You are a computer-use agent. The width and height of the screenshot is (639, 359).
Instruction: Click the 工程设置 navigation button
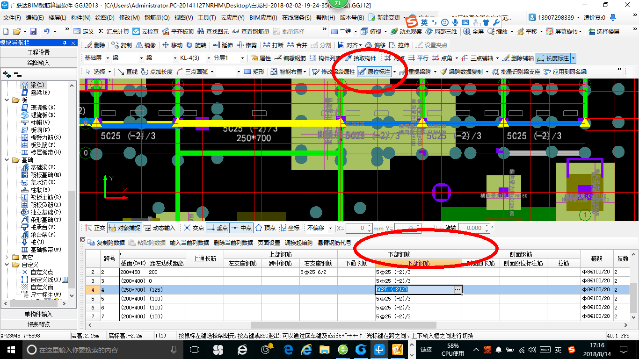click(38, 52)
